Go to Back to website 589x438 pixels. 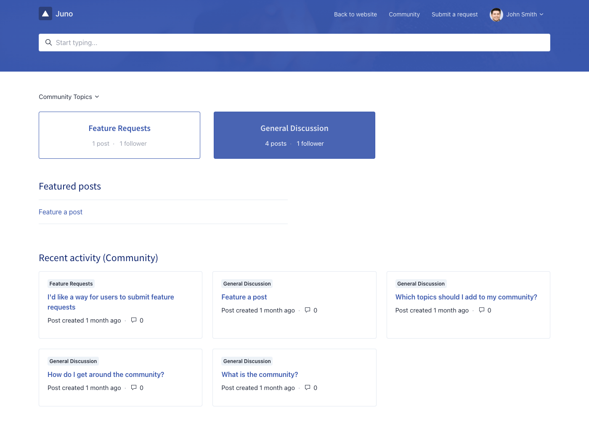coord(355,14)
